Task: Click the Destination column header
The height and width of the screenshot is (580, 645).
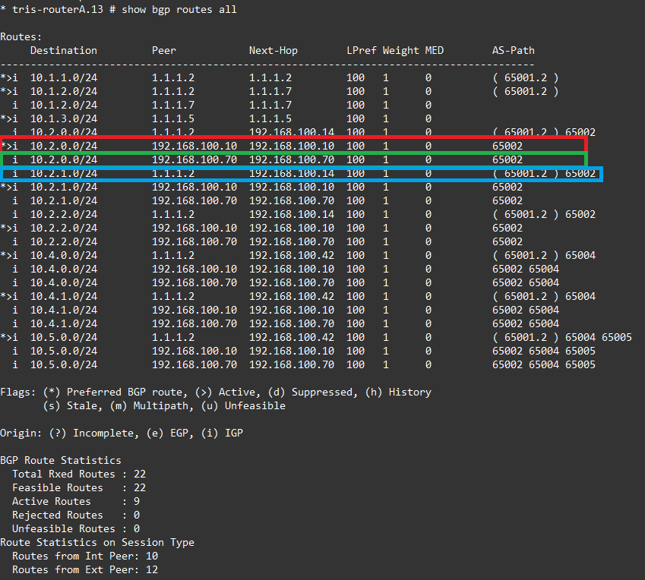Action: (x=64, y=50)
